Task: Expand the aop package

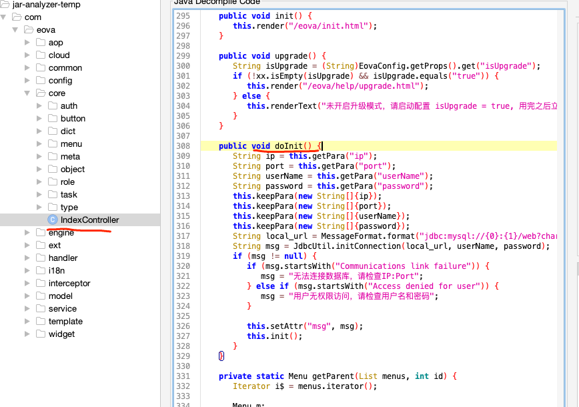Action: pyautogui.click(x=27, y=43)
